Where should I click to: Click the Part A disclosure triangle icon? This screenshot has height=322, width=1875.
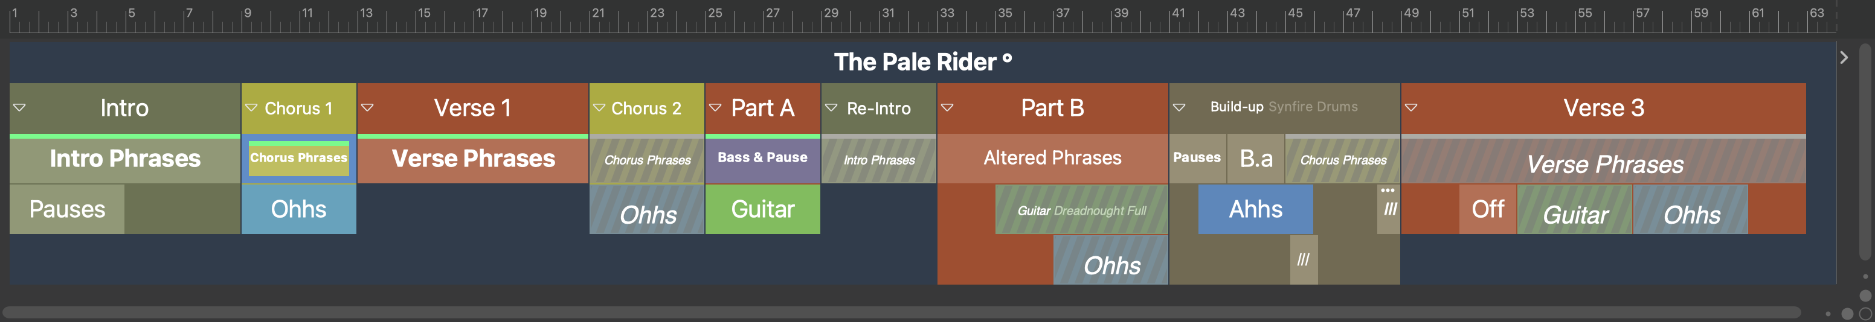pos(715,107)
